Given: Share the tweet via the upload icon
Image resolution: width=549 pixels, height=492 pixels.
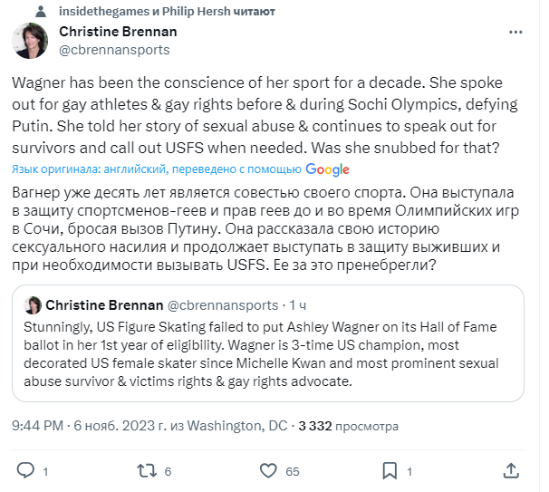Looking at the screenshot, I should 512,470.
